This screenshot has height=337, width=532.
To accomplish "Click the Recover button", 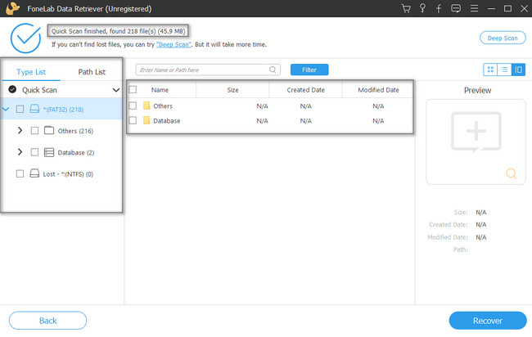I will [488, 321].
